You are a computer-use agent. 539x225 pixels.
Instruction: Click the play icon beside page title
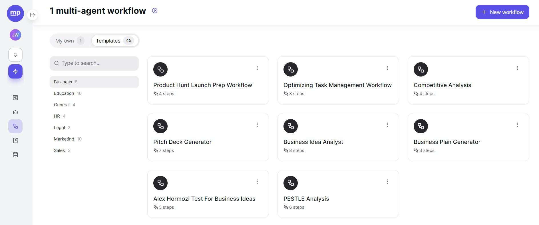pos(155,11)
